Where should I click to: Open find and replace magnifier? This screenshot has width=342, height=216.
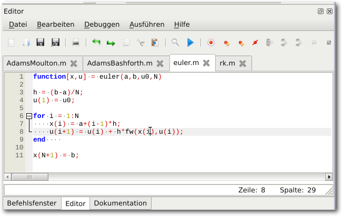(175, 42)
